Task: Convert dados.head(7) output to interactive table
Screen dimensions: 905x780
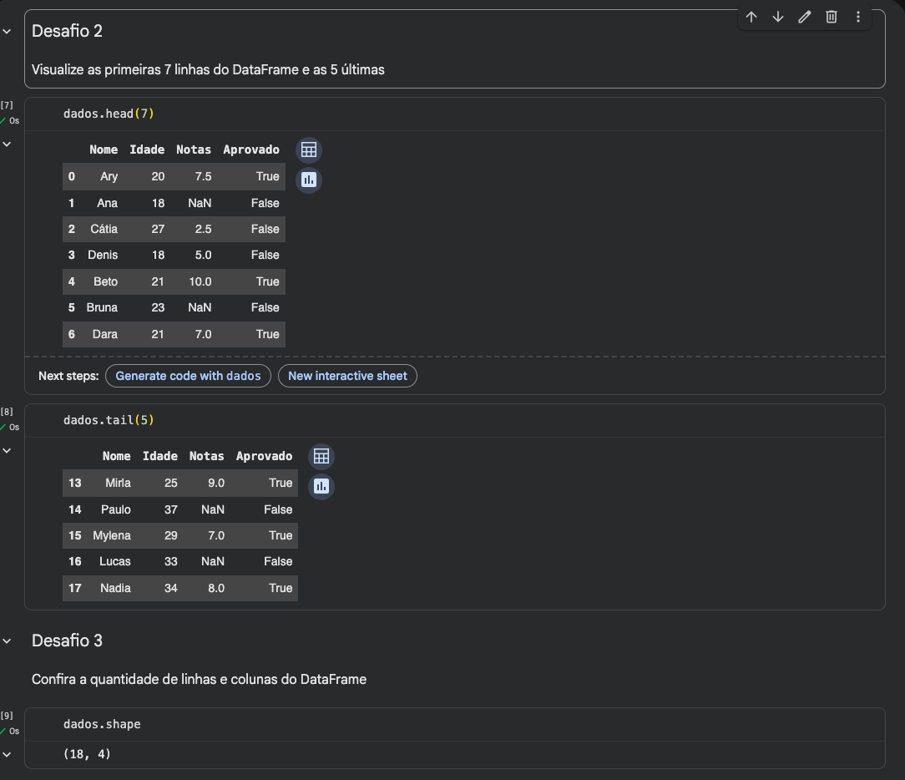Action: click(309, 150)
